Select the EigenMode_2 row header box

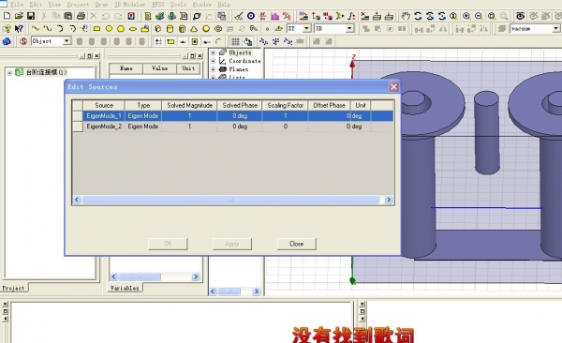(x=78, y=127)
